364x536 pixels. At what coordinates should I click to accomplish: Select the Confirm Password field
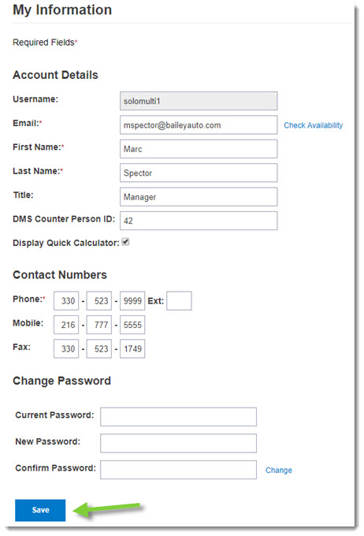tap(178, 470)
